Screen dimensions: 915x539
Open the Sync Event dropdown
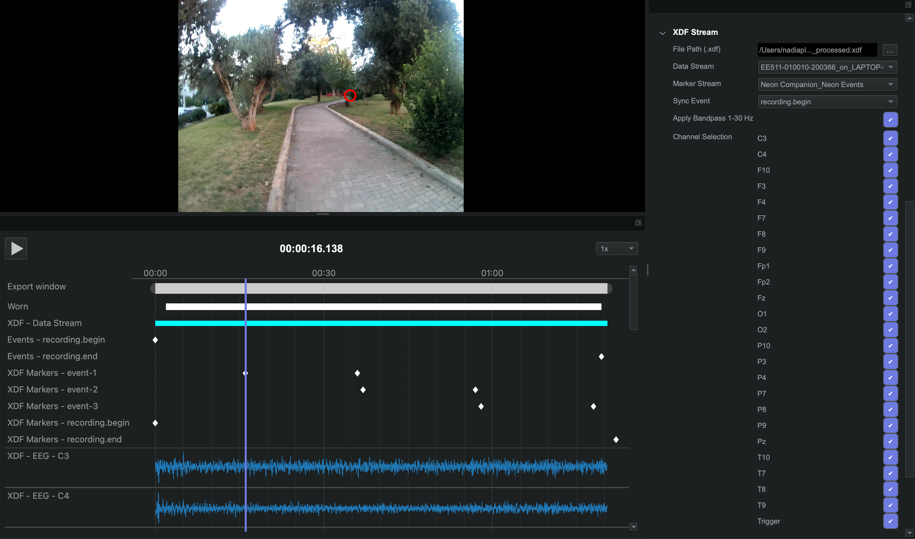click(828, 102)
